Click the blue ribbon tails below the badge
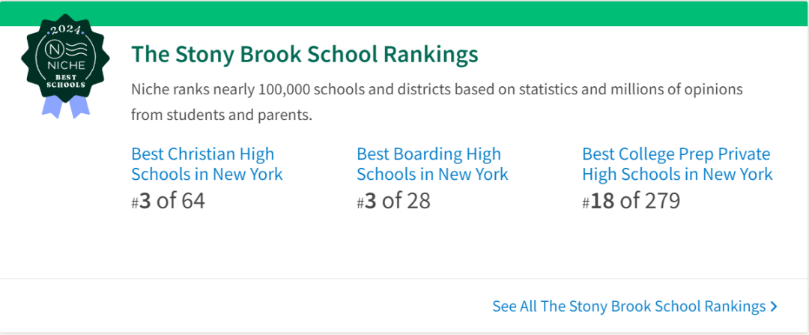The height and width of the screenshot is (335, 809). (x=65, y=107)
